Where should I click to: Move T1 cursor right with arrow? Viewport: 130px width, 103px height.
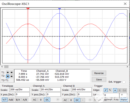(x=12, y=72)
